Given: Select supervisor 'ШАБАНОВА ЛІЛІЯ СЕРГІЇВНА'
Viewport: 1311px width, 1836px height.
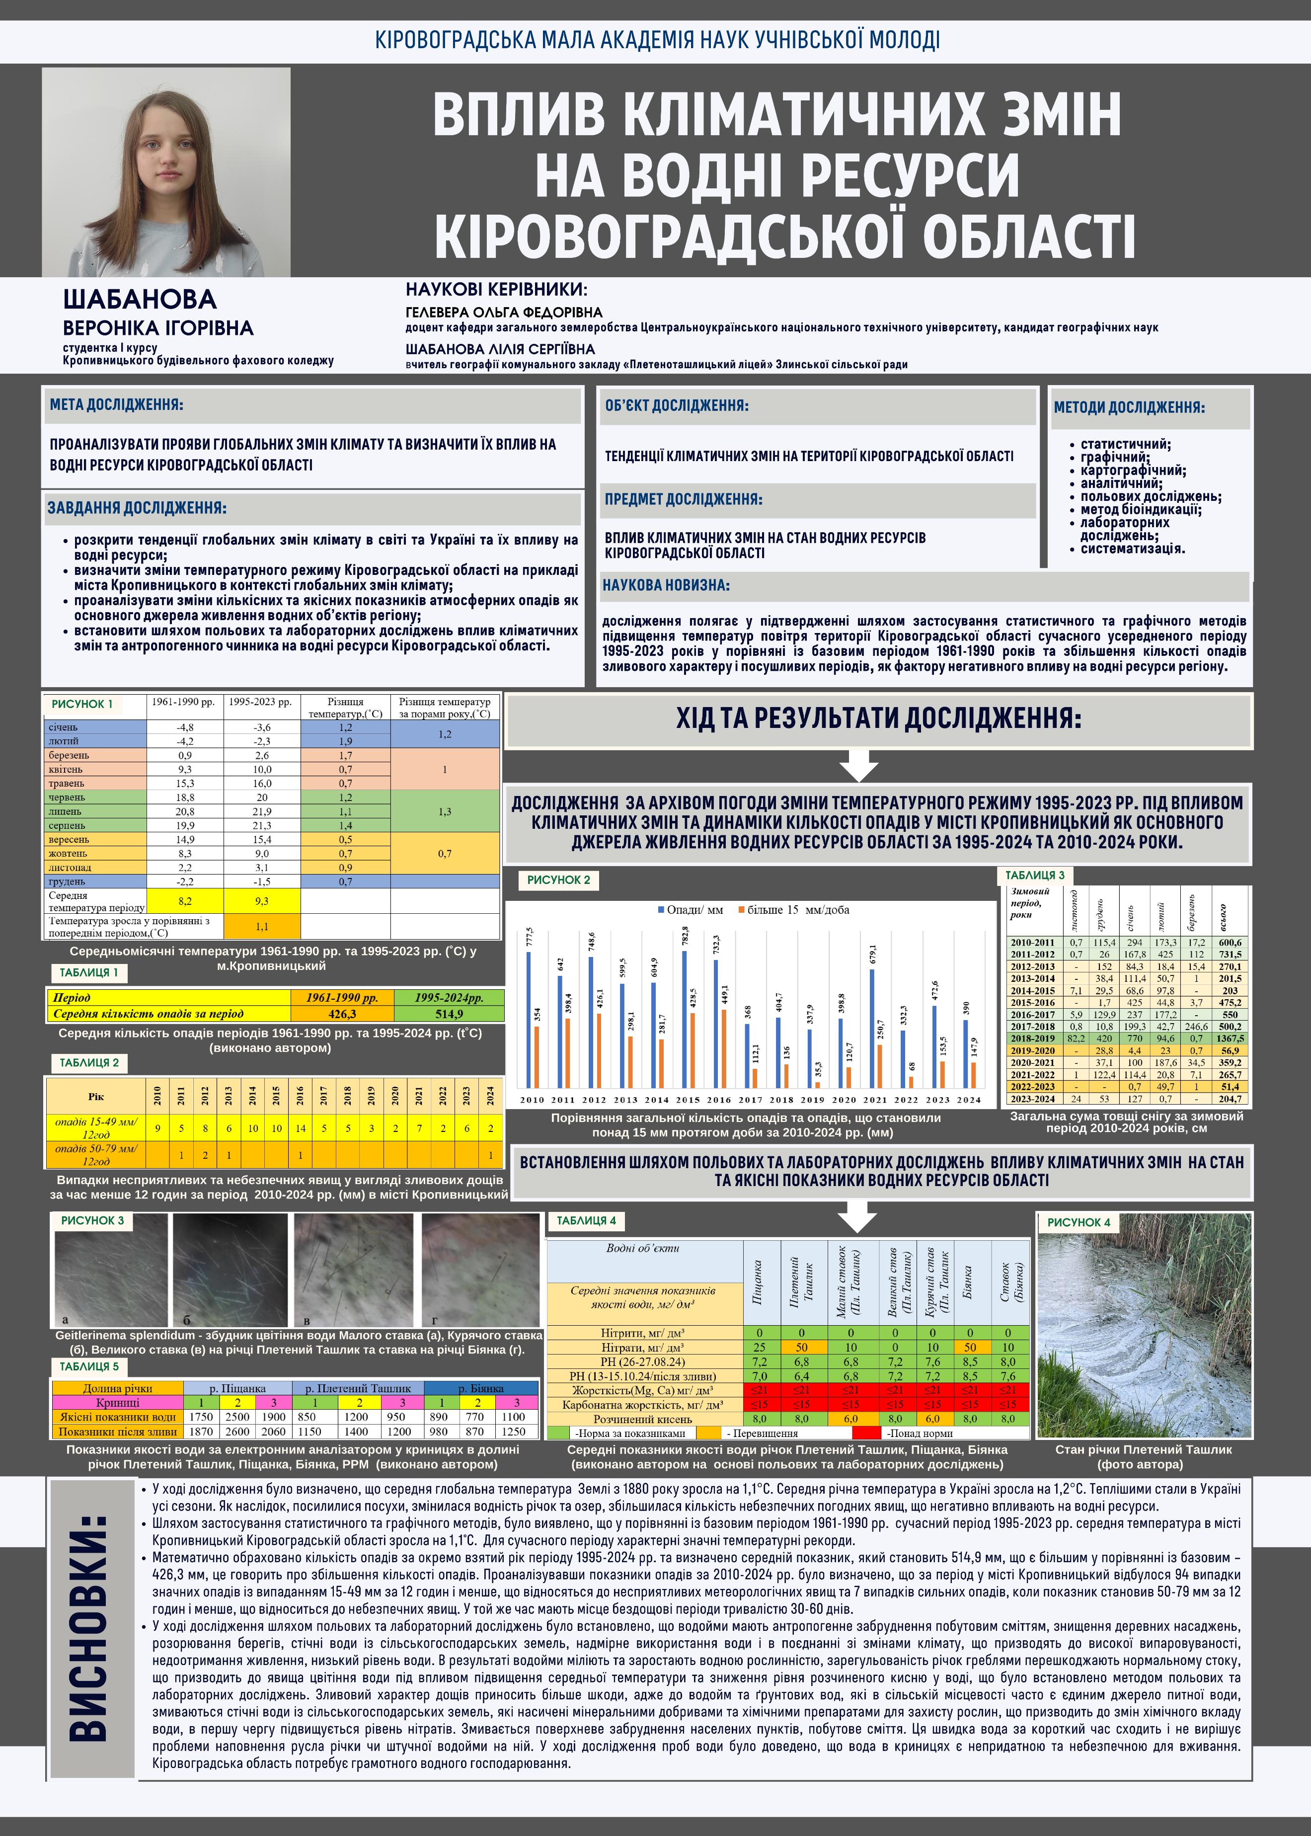Looking at the screenshot, I should (x=500, y=349).
